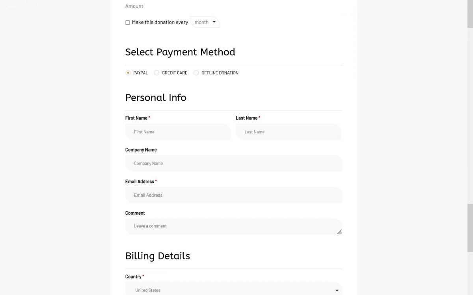The width and height of the screenshot is (473, 295).
Task: Click the PayPal label text
Action: point(141,73)
